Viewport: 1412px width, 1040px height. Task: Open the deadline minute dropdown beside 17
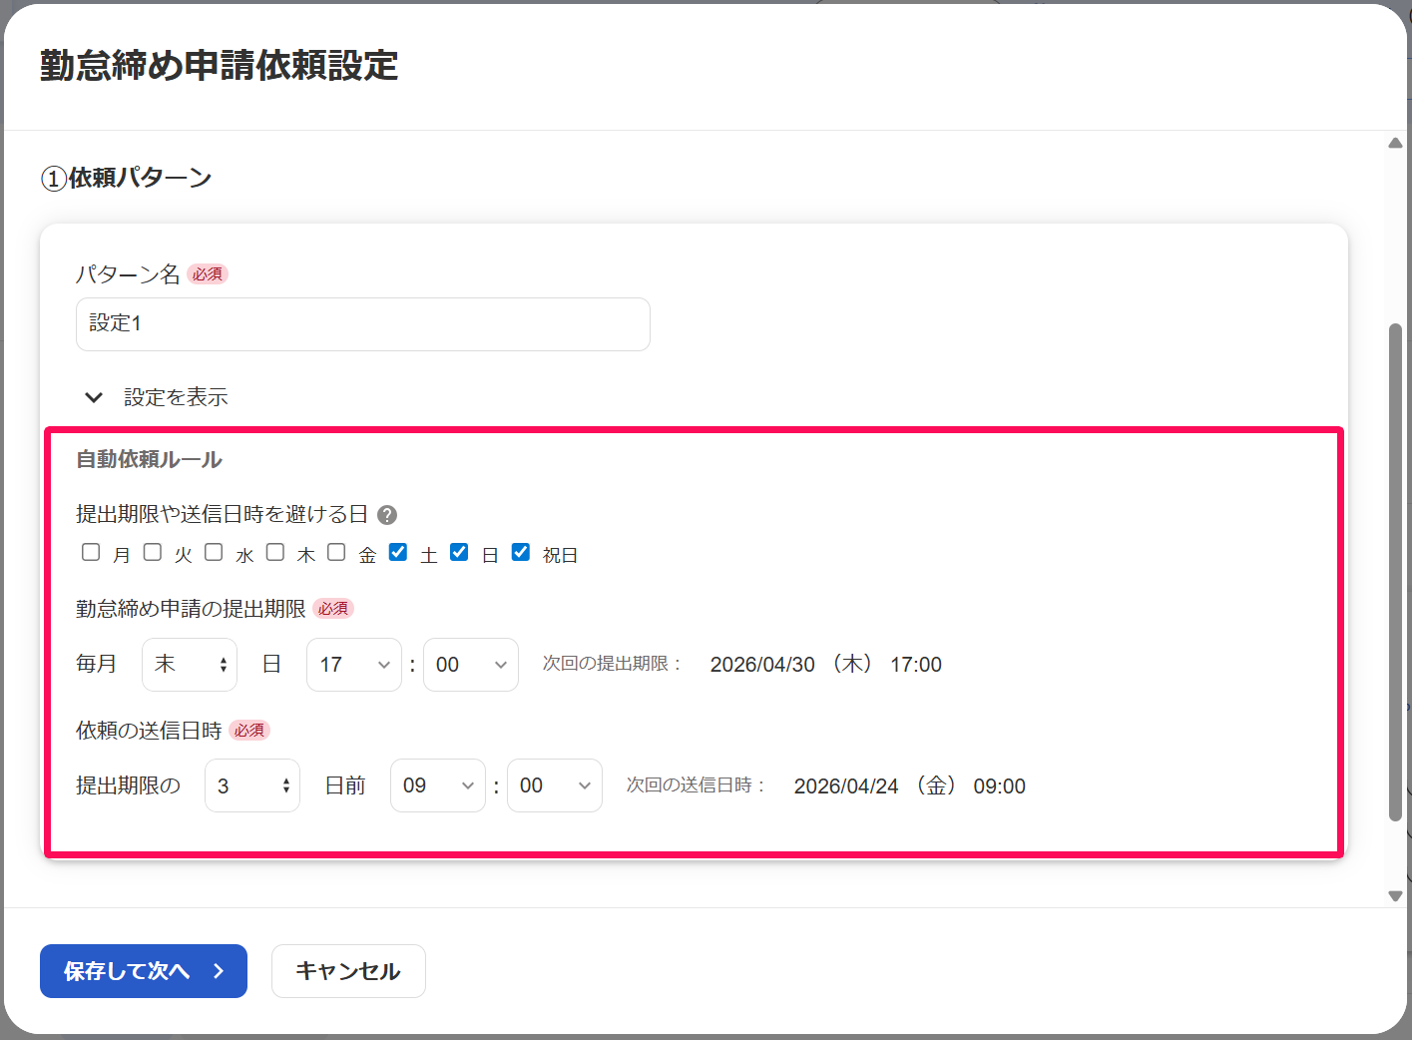pyautogui.click(x=471, y=665)
